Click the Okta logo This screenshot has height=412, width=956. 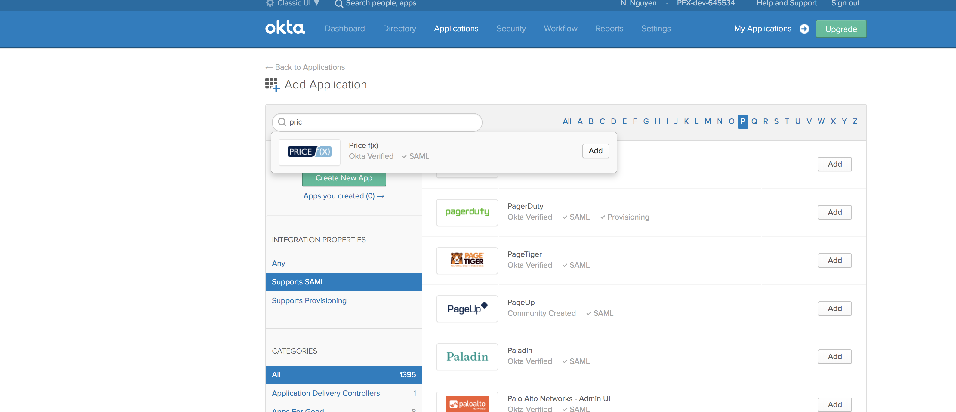[x=285, y=27]
